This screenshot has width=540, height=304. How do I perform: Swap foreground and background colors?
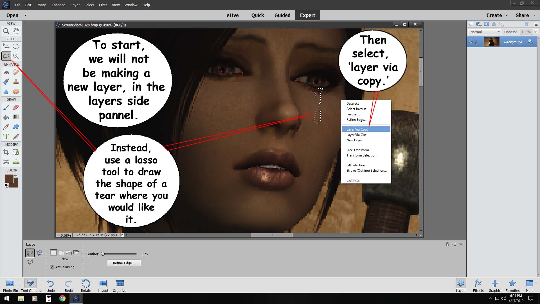coord(16,176)
